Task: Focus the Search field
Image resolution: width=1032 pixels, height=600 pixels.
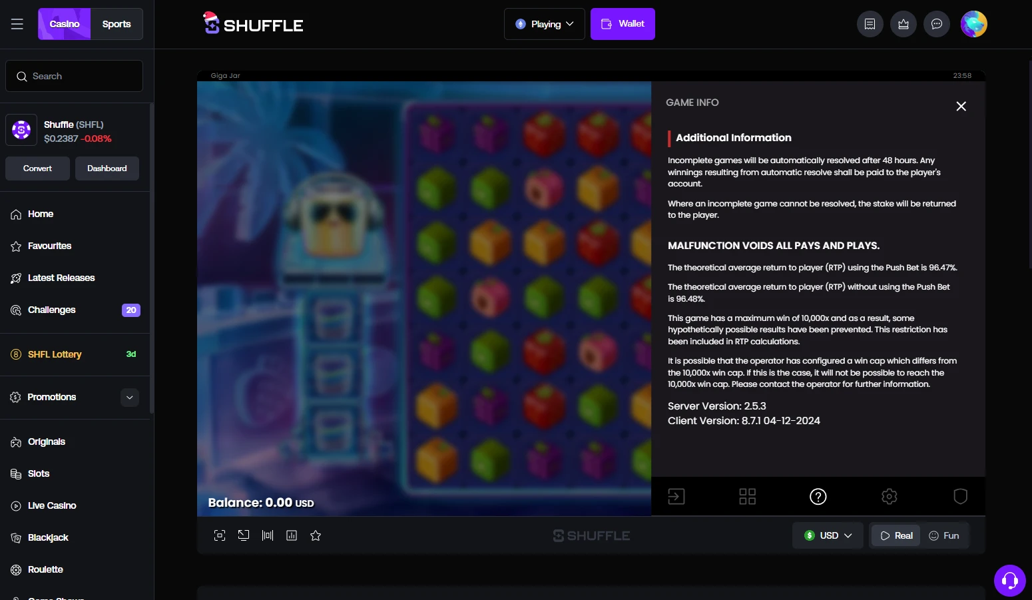Action: [x=74, y=76]
